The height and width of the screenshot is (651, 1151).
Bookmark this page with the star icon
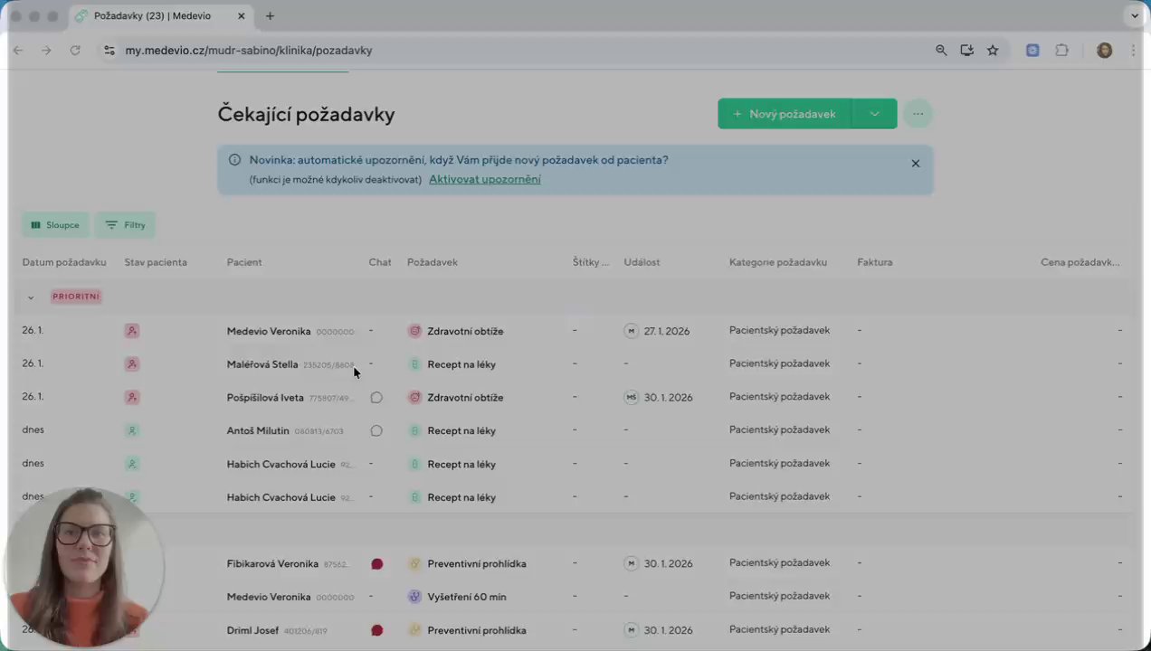coord(993,51)
